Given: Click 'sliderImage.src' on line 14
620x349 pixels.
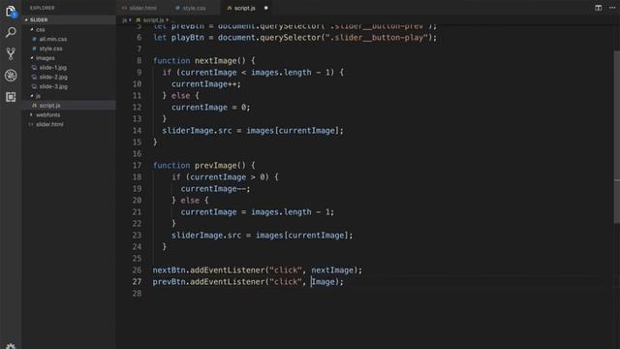Looking at the screenshot, I should [197, 131].
